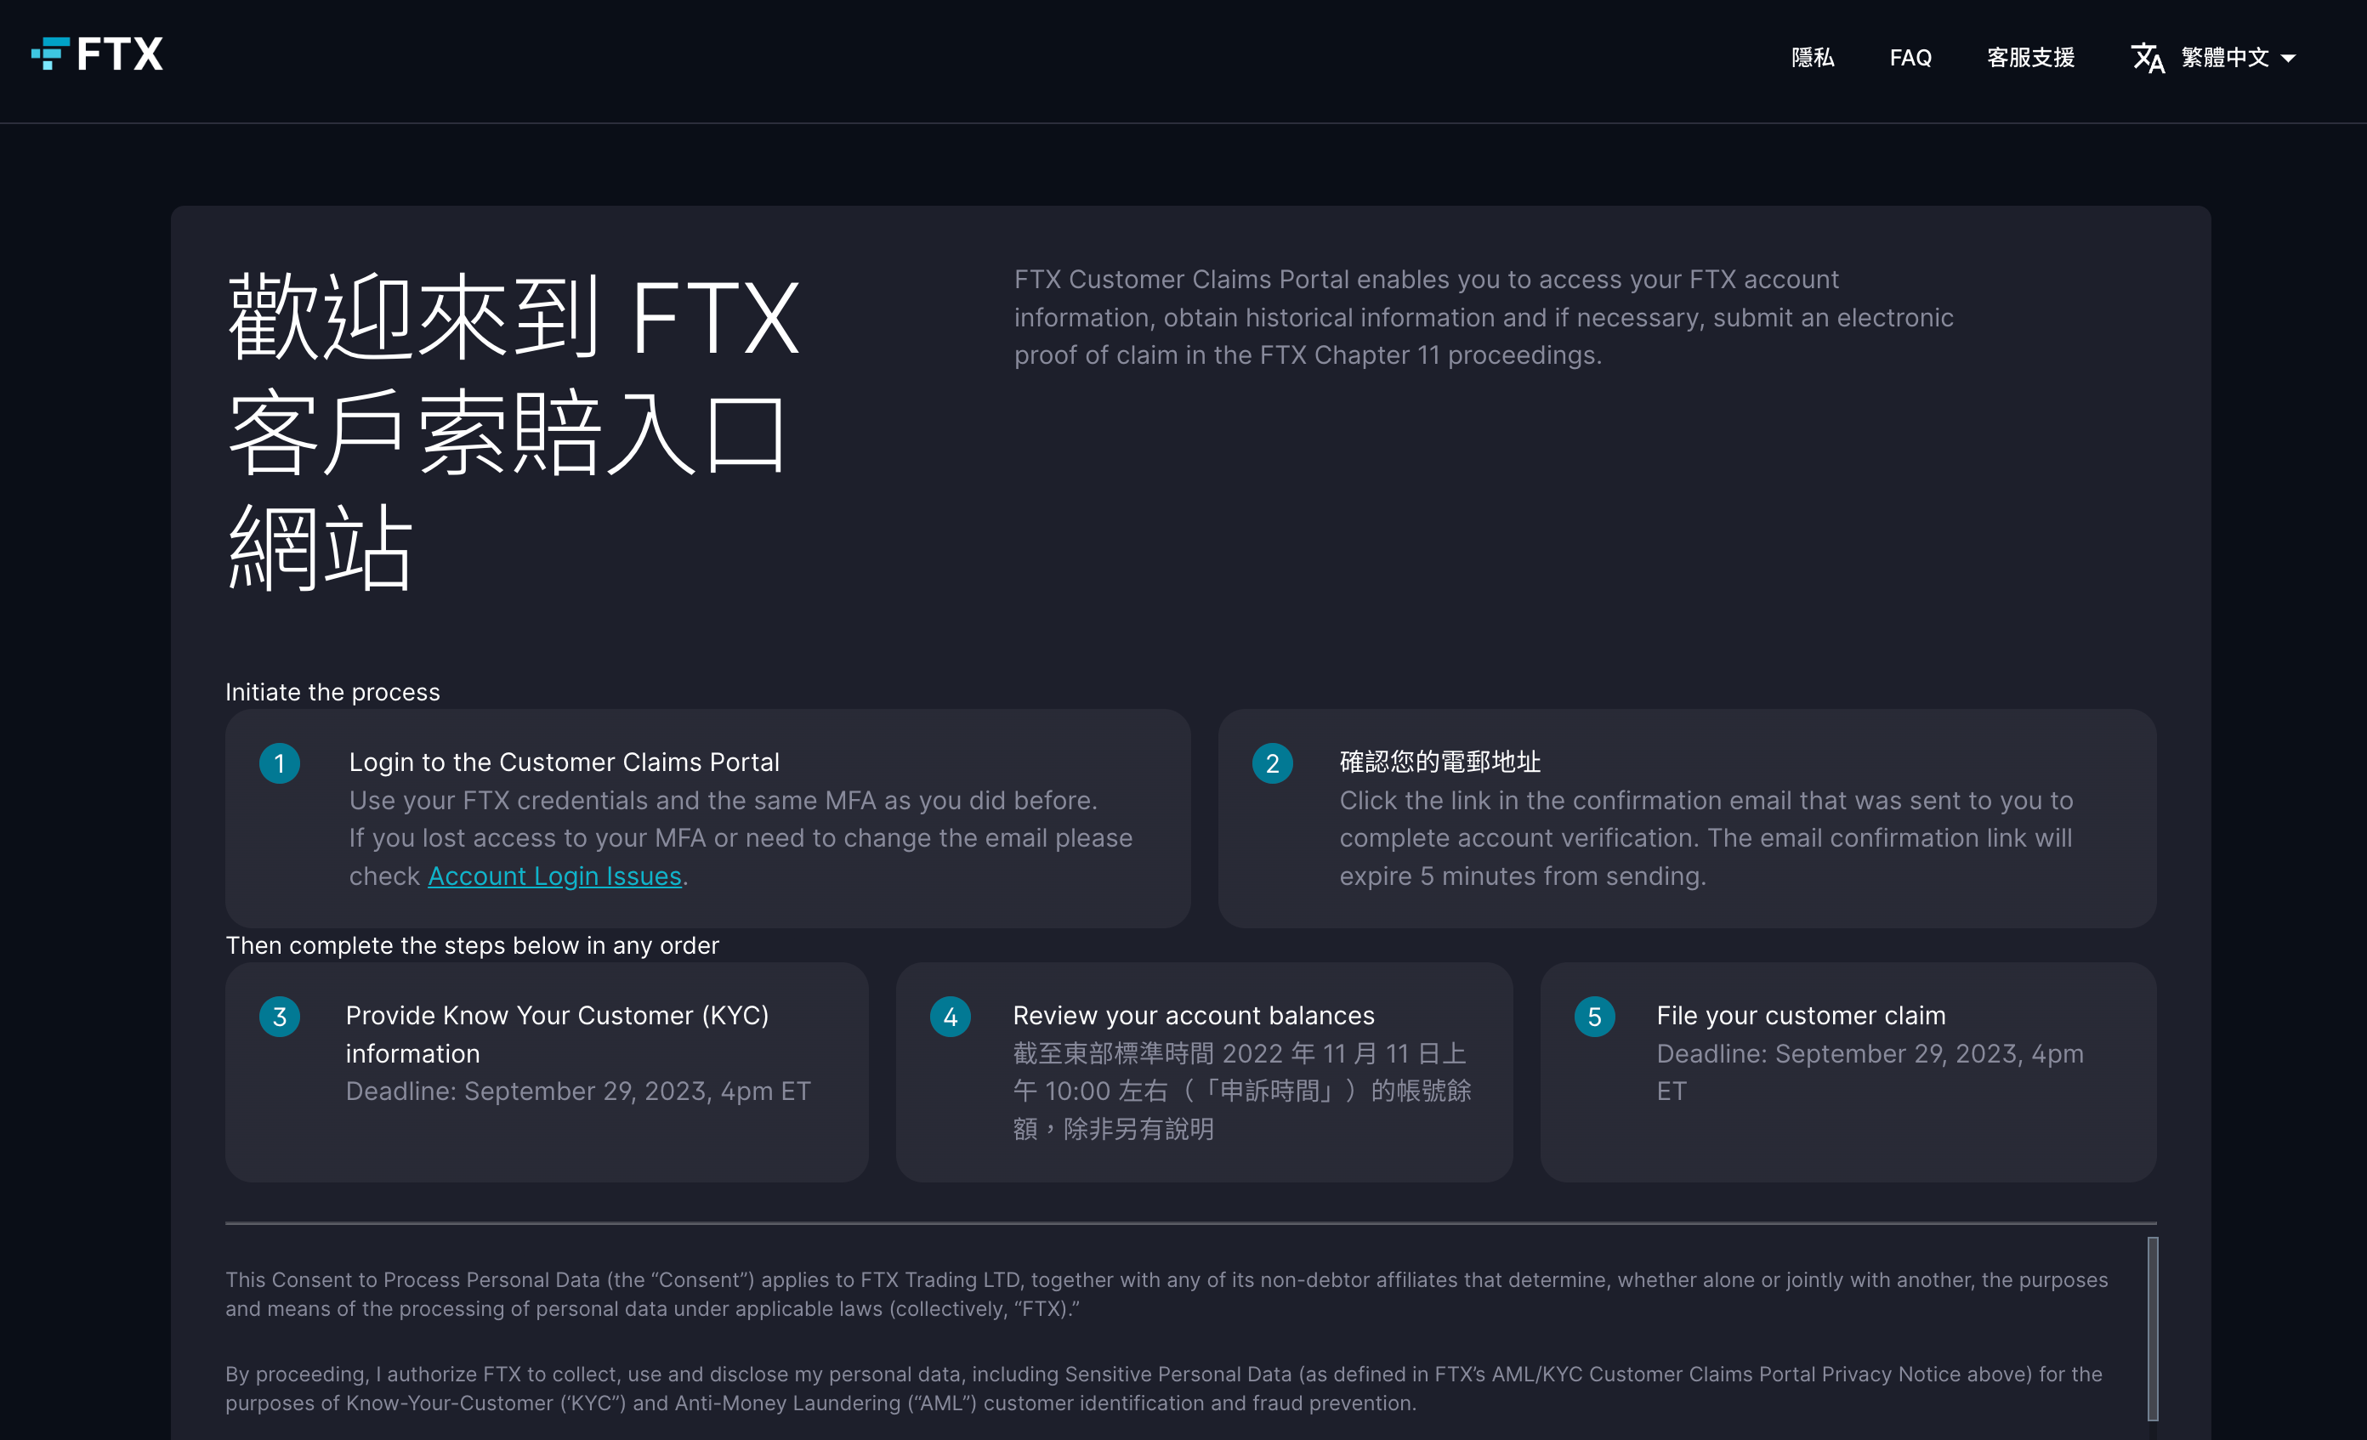The height and width of the screenshot is (1440, 2367).
Task: Click the step 5 number badge
Action: click(1593, 1018)
